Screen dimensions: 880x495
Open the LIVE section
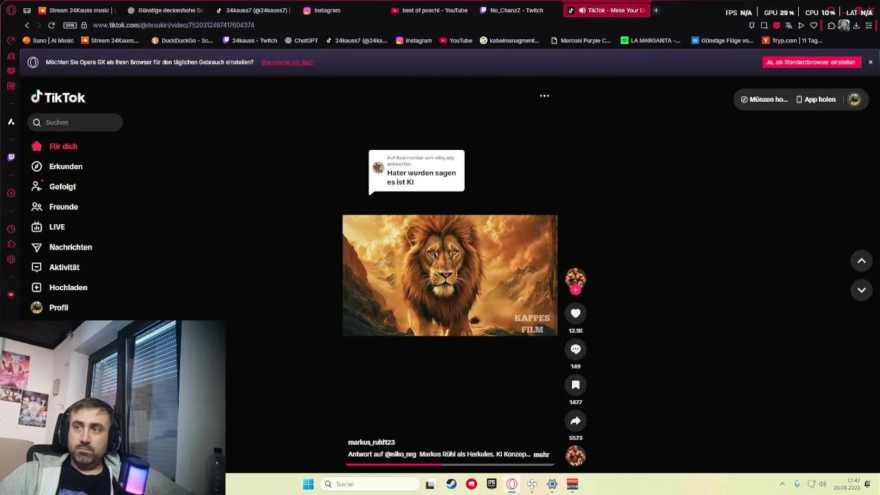48,227
